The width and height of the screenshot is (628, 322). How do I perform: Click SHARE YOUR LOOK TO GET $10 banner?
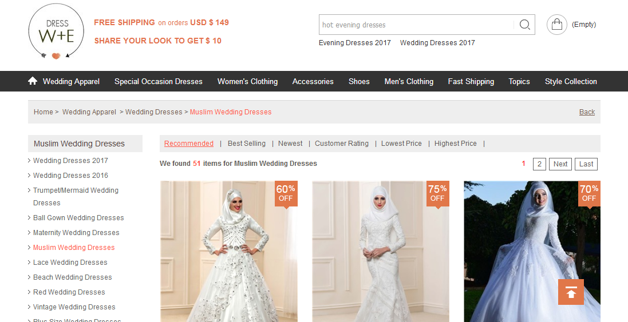(158, 41)
